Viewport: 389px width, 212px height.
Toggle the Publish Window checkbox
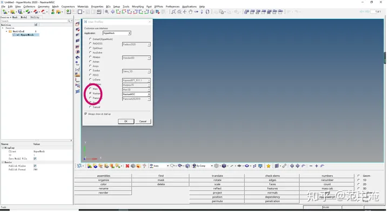point(35,166)
